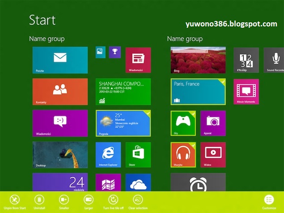
Task: Turn live tile off
Action: pyautogui.click(x=113, y=202)
